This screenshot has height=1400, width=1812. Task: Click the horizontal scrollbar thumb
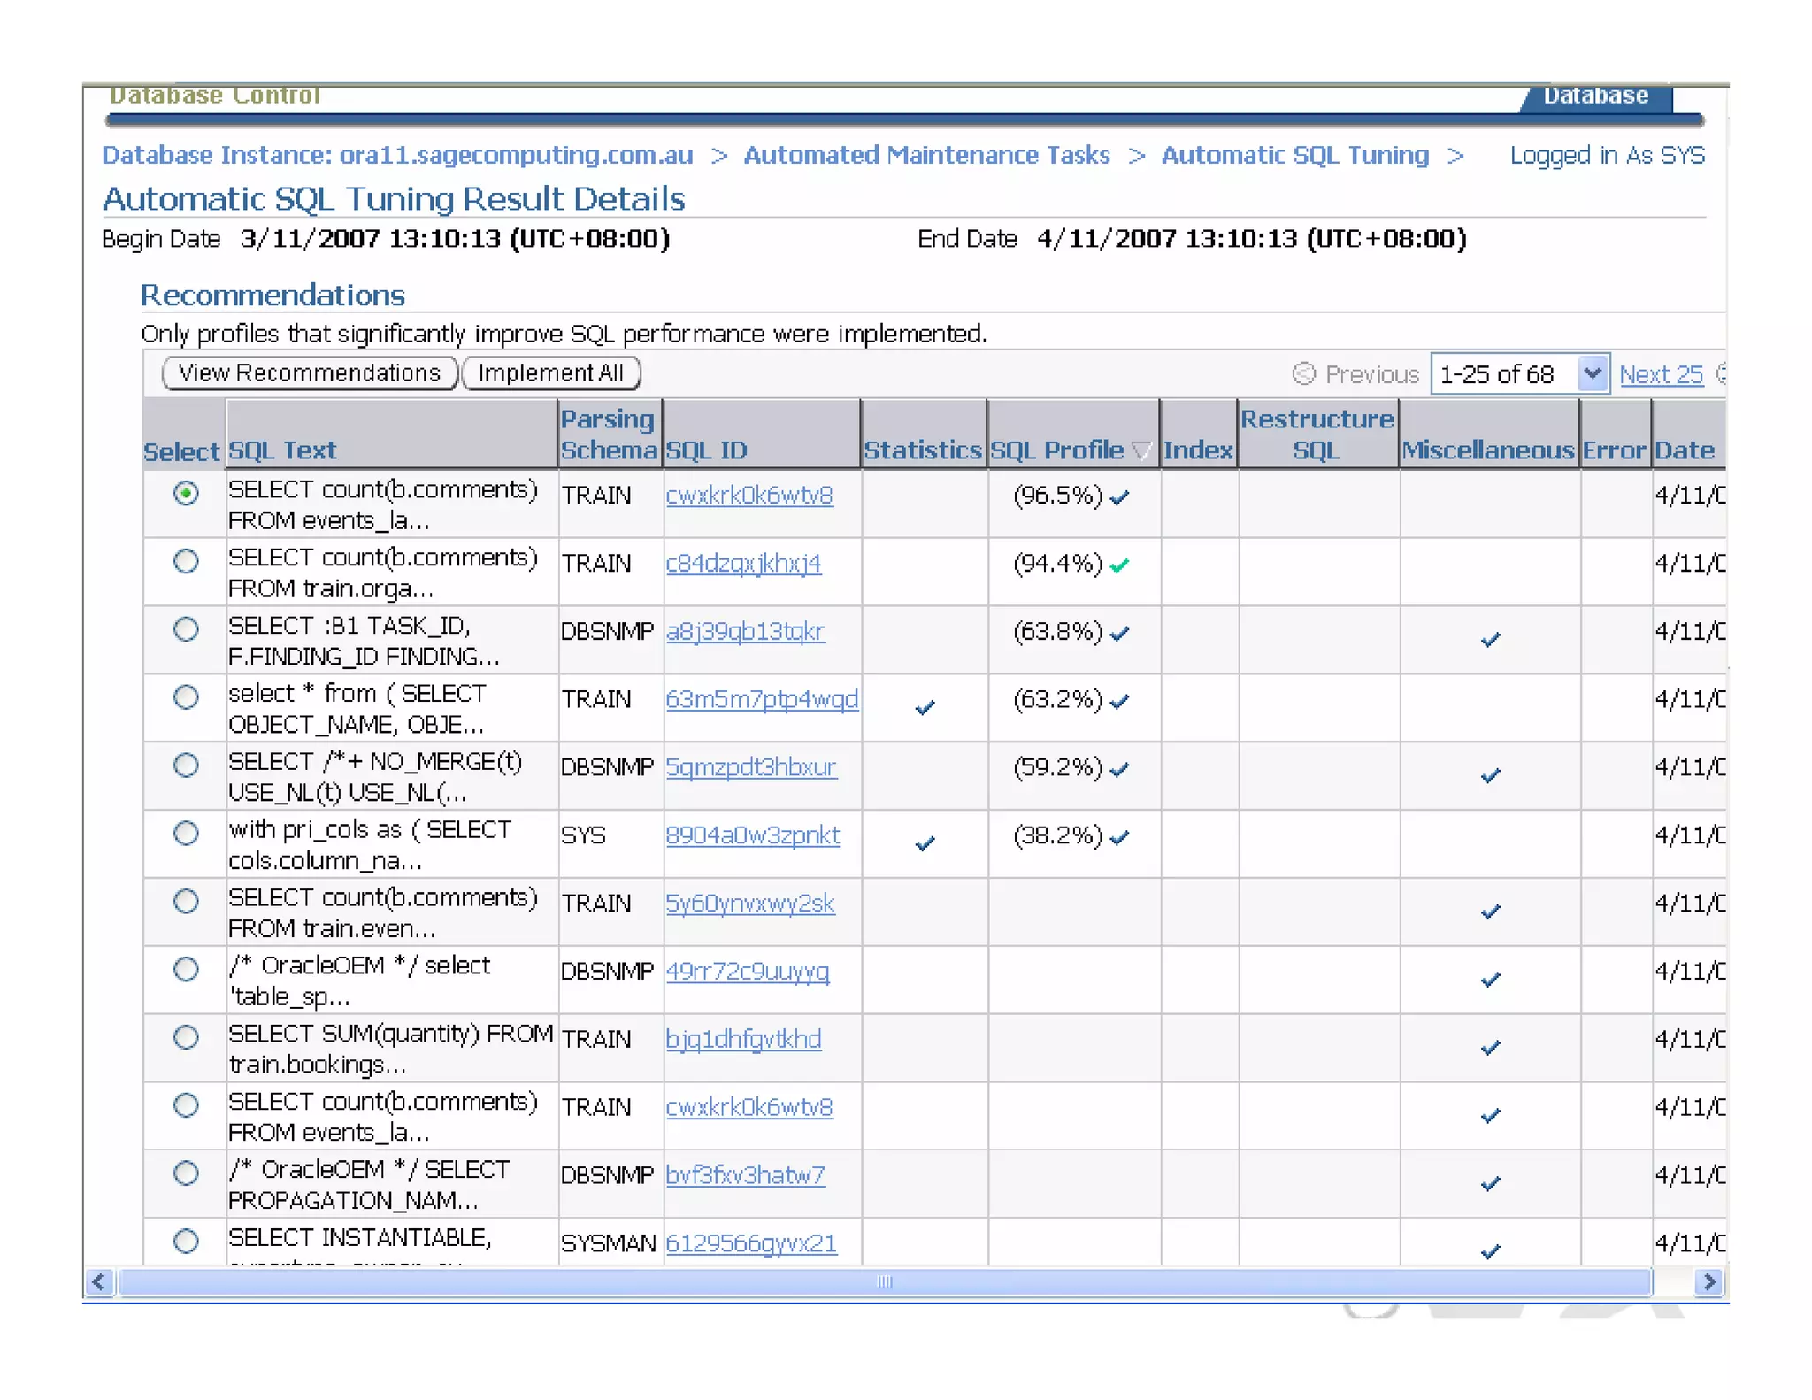click(x=884, y=1281)
